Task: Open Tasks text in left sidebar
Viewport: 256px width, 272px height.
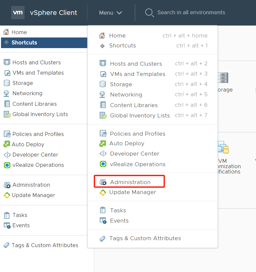Action: pos(20,215)
